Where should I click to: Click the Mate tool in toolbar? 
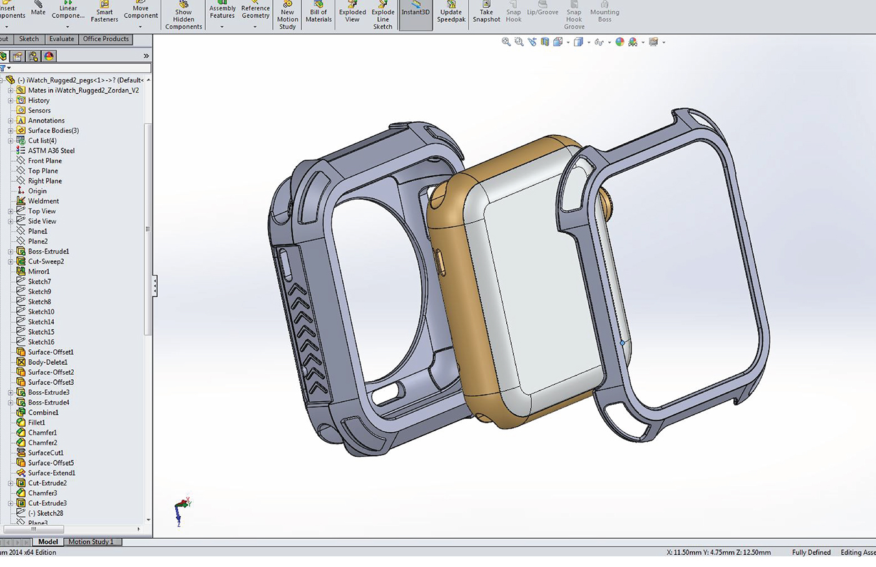click(38, 9)
